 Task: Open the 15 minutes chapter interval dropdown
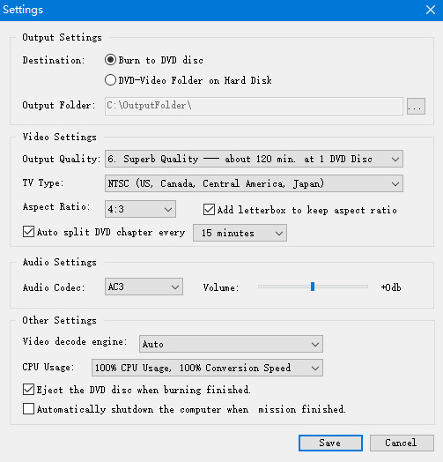[240, 233]
